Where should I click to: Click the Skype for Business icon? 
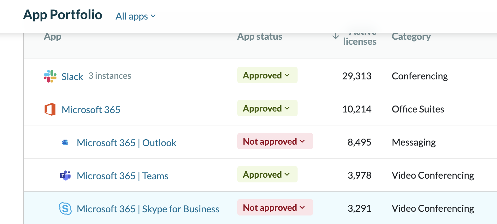(65, 209)
